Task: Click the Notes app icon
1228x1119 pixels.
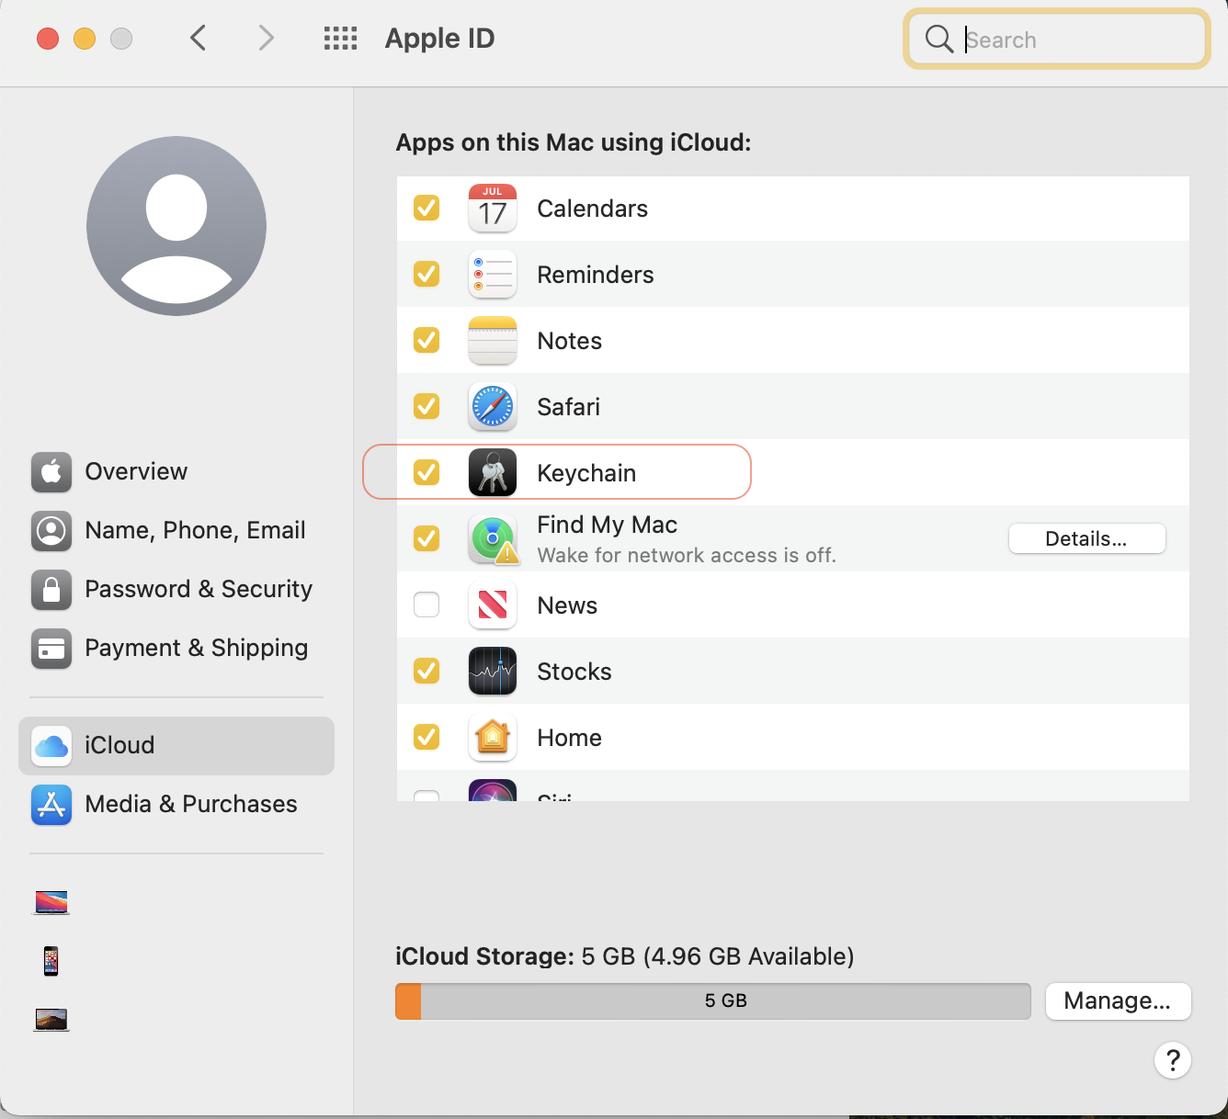Action: point(493,341)
